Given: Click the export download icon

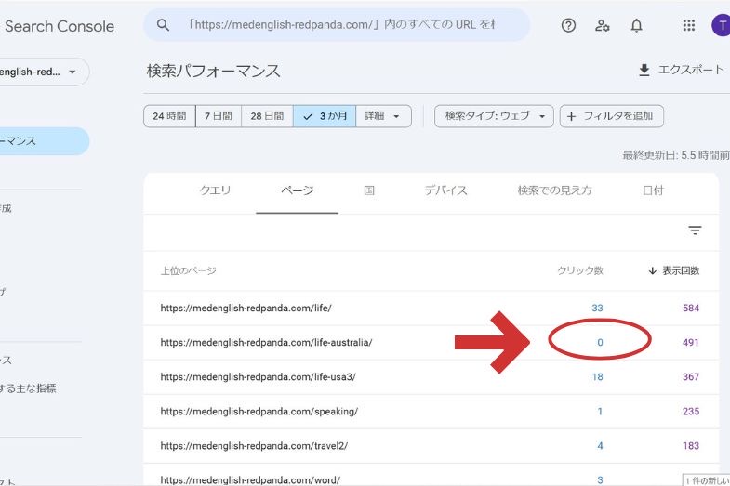Looking at the screenshot, I should pyautogui.click(x=644, y=71).
